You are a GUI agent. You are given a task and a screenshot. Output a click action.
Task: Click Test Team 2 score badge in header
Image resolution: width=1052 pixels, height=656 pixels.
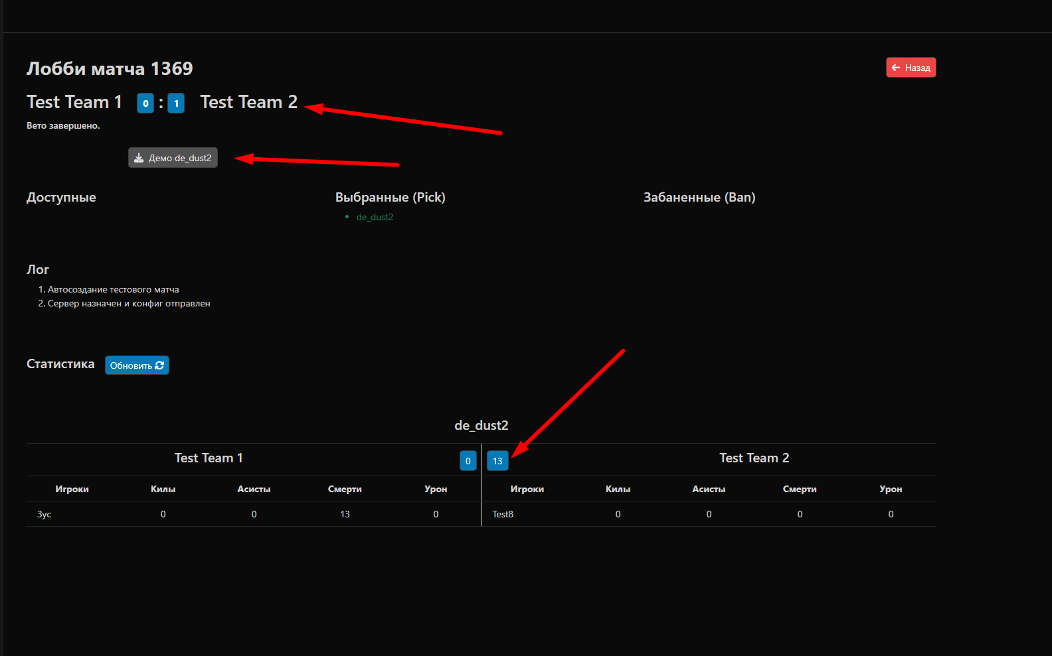coord(176,103)
